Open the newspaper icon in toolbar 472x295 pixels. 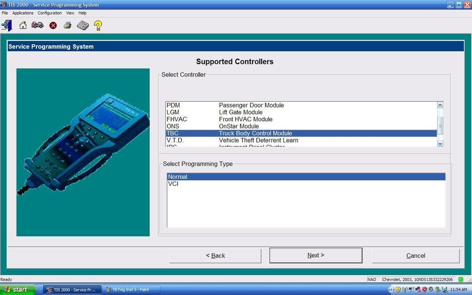click(x=83, y=25)
